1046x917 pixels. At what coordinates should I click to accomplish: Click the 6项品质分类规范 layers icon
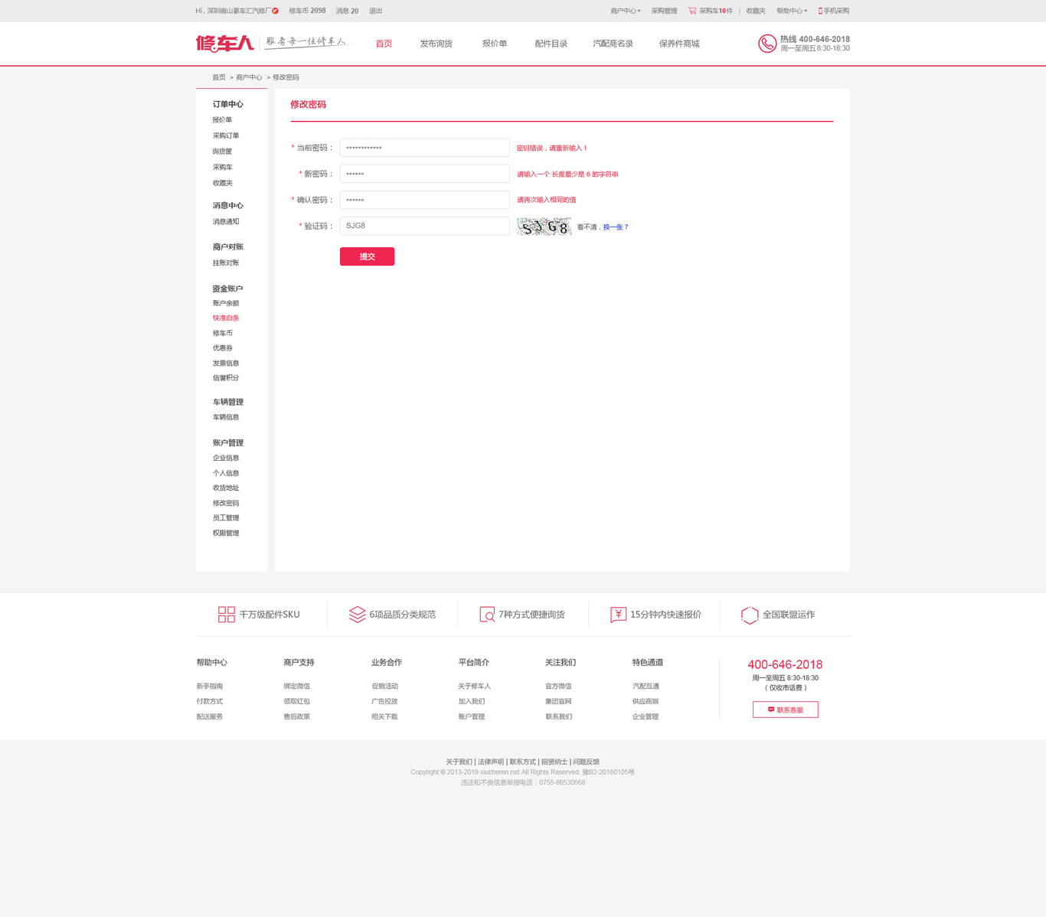[x=357, y=614]
